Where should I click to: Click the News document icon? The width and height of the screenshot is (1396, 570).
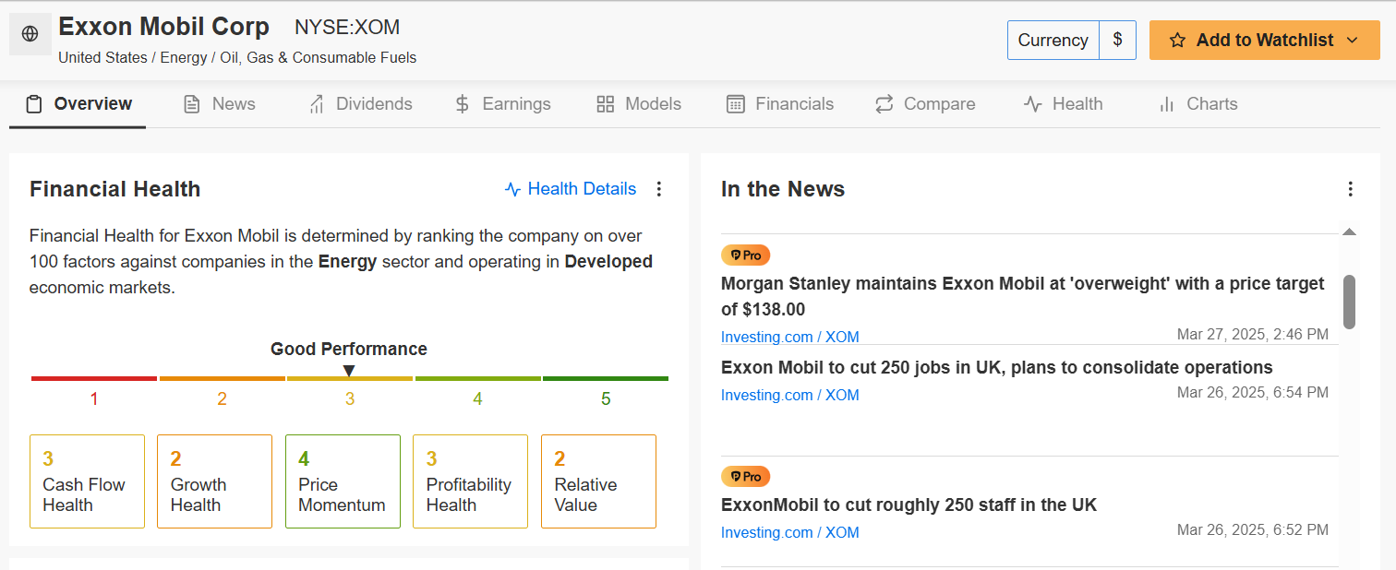192,104
